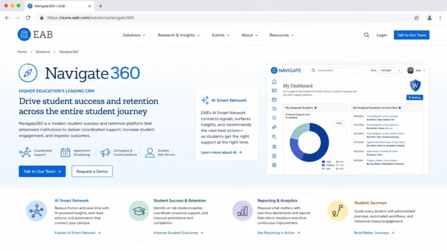Go back in browser history
This screenshot has height=251, width=447.
7,17
